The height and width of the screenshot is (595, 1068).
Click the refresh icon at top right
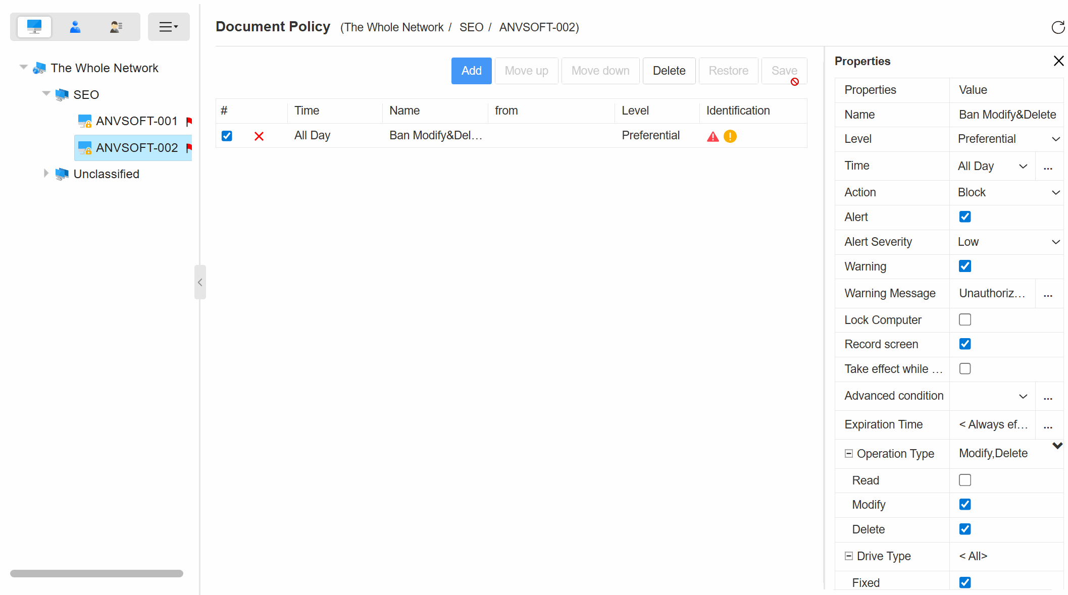(1058, 27)
